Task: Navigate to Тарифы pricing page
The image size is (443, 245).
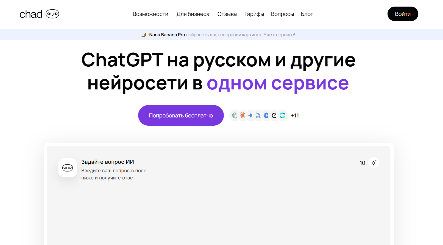Action: (254, 14)
